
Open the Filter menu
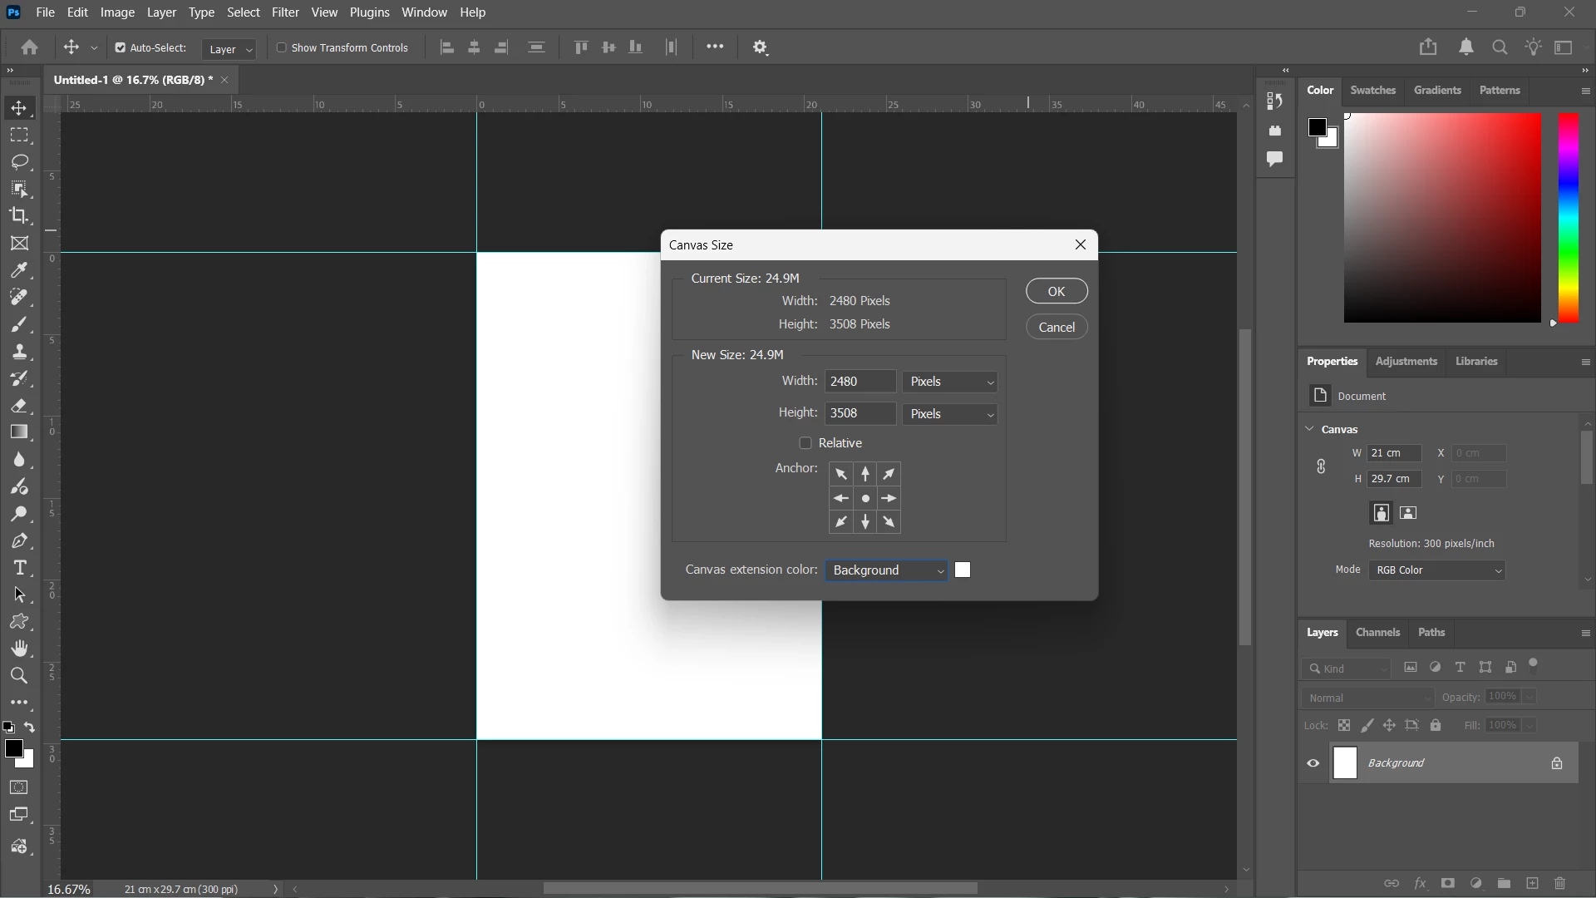[285, 12]
